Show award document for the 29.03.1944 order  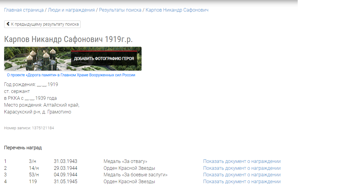tap(242, 168)
